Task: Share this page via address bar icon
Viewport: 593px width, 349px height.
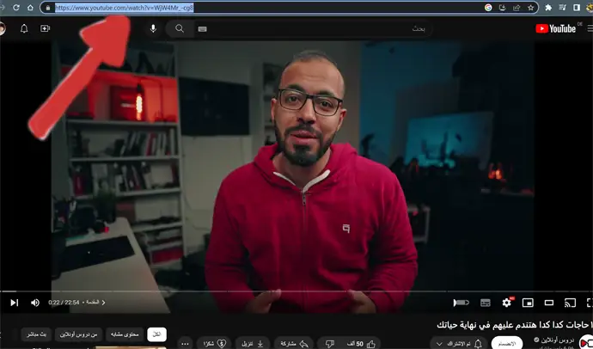Action: (517, 8)
